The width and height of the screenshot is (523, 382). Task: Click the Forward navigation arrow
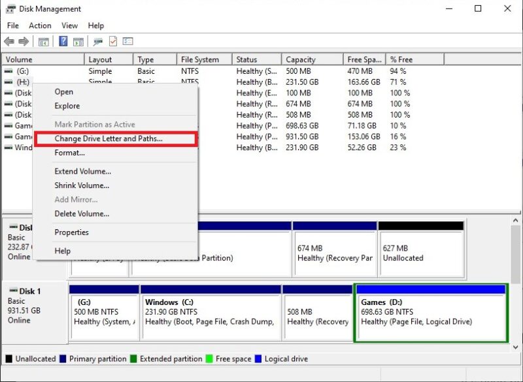[x=23, y=41]
